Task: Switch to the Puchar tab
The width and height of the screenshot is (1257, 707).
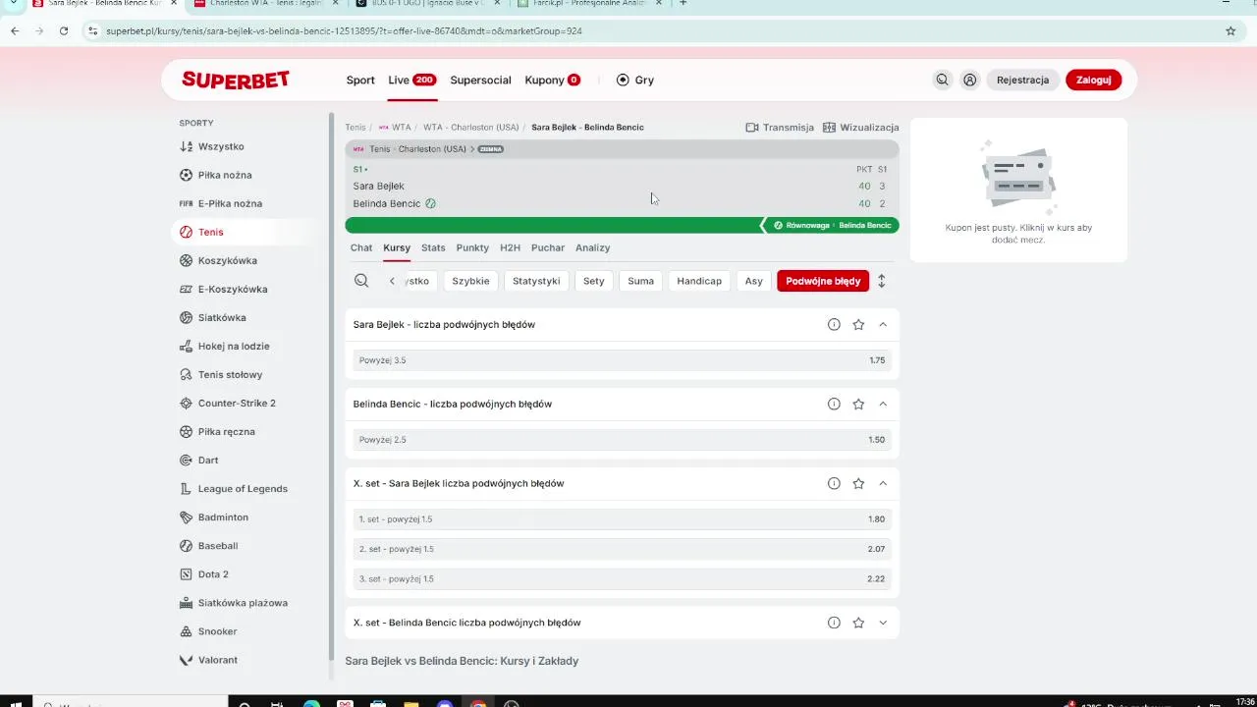Action: point(548,247)
